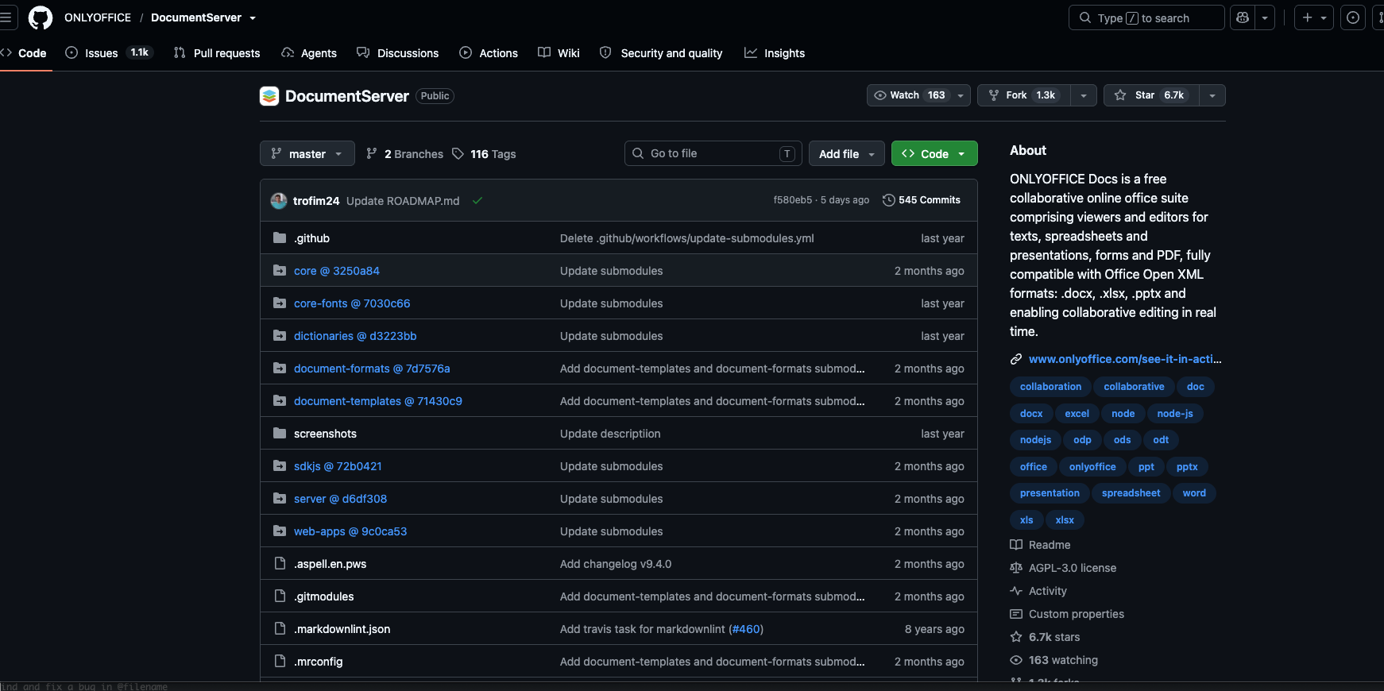This screenshot has height=691, width=1384.
Task: Focus the Type / to search box
Action: point(1146,17)
